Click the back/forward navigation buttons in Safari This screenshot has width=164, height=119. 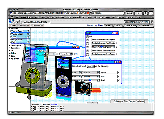click(138, 13)
